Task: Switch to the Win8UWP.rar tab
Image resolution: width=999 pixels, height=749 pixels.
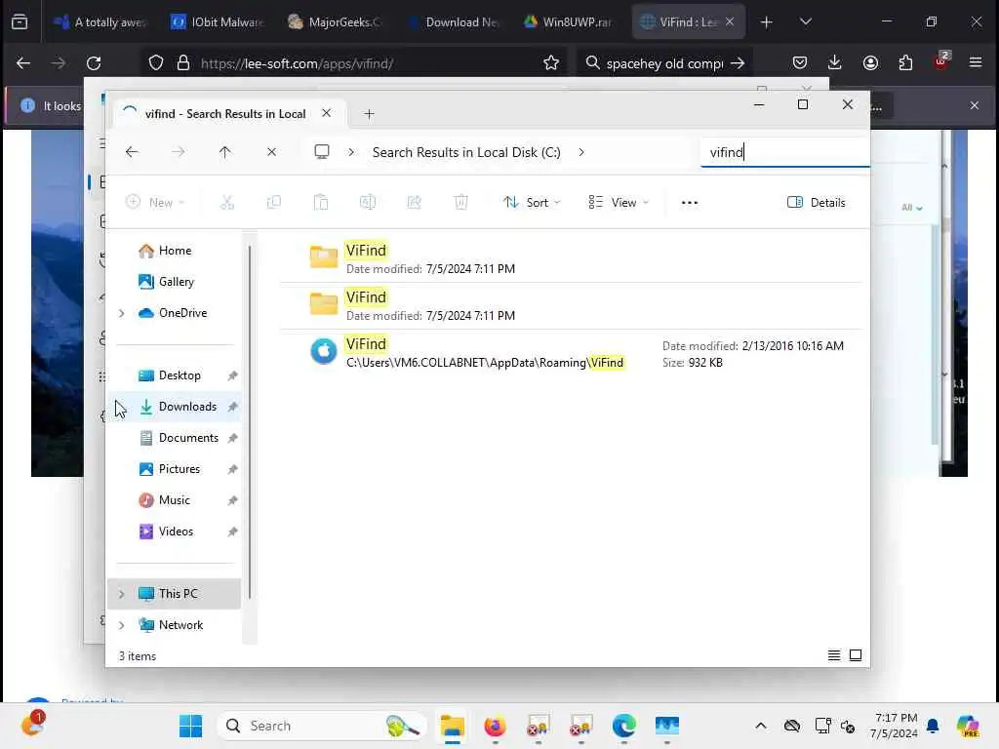Action: [569, 22]
